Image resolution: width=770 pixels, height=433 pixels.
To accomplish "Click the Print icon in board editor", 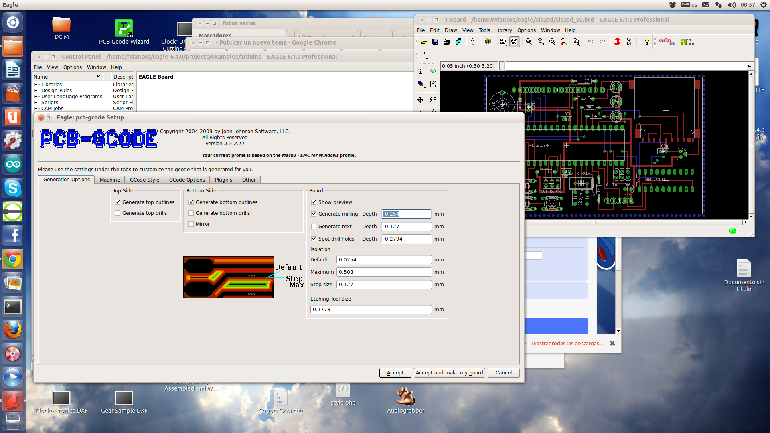I will (x=447, y=42).
